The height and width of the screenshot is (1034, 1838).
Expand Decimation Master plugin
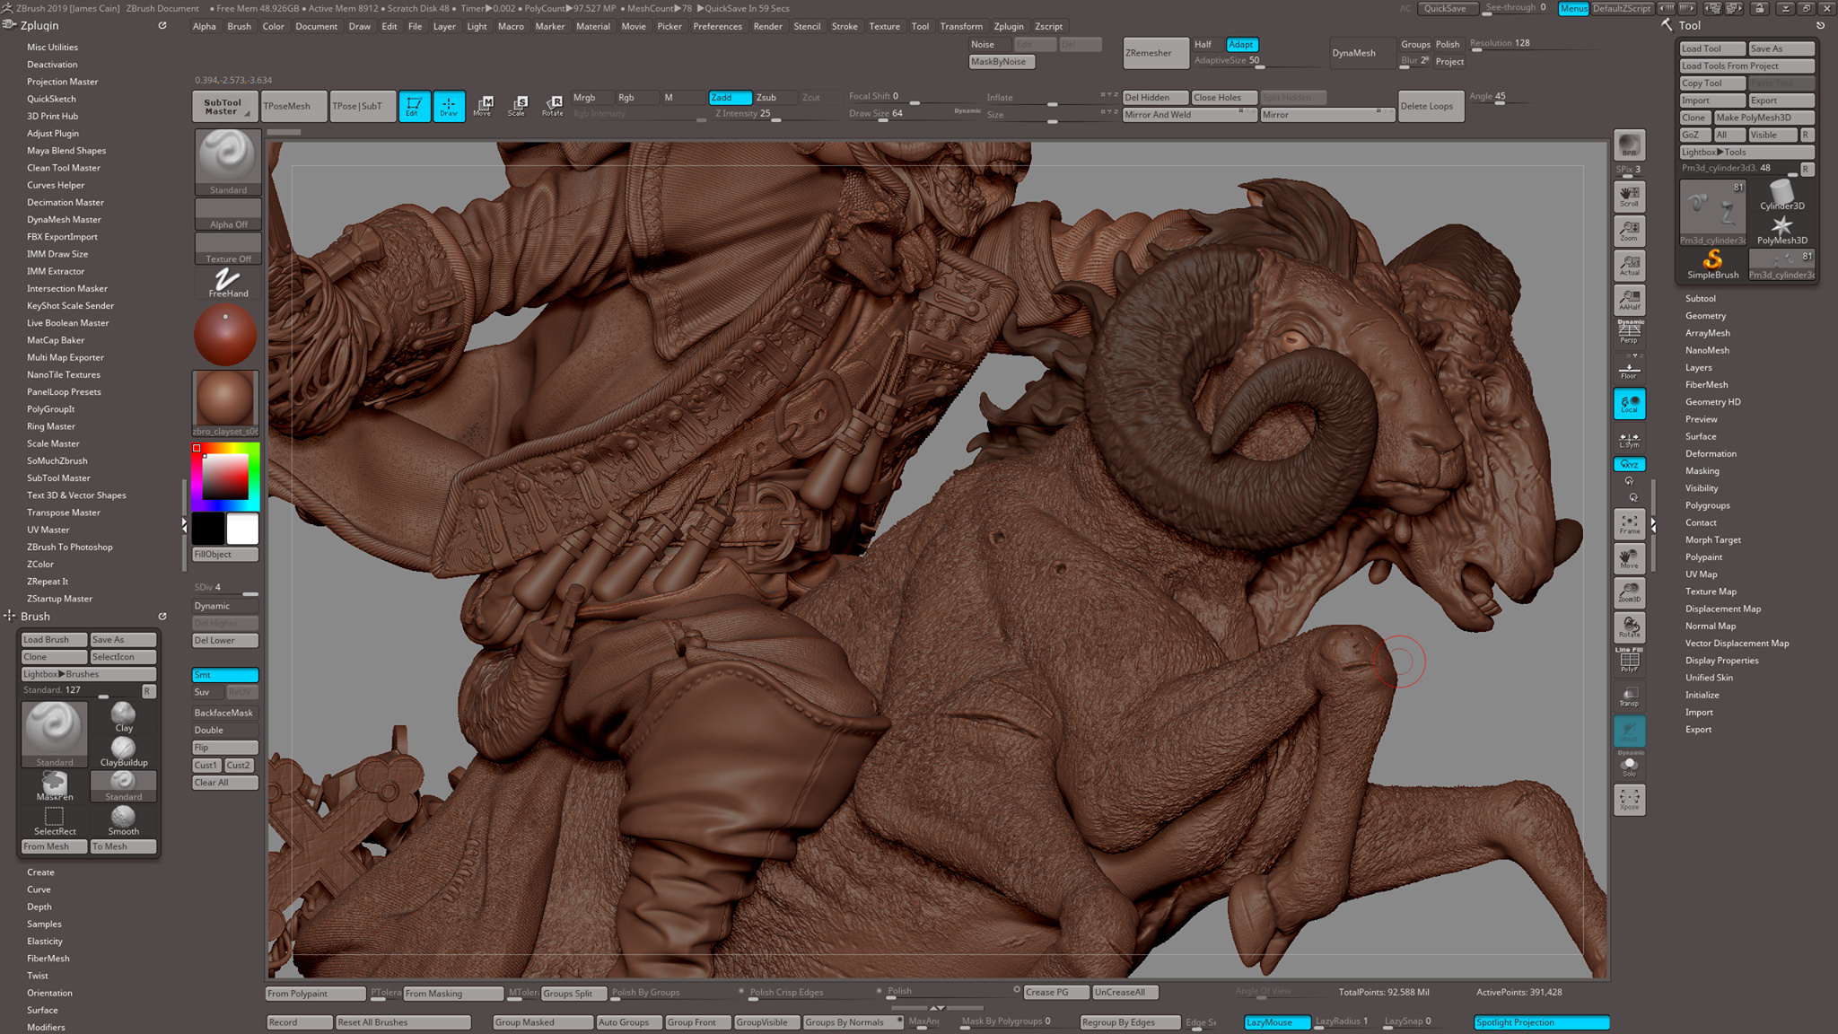[x=65, y=202]
